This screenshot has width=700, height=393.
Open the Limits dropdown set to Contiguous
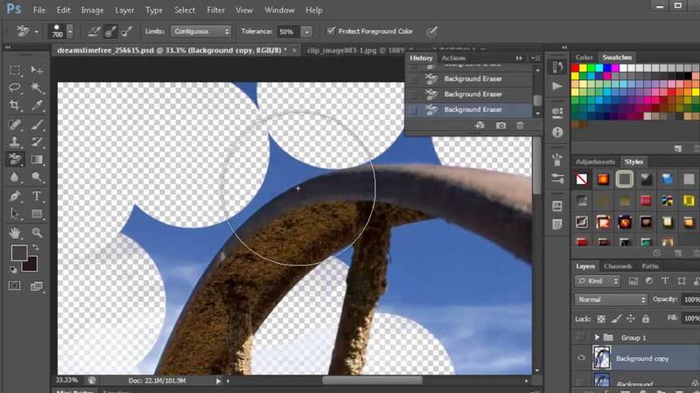(x=200, y=31)
